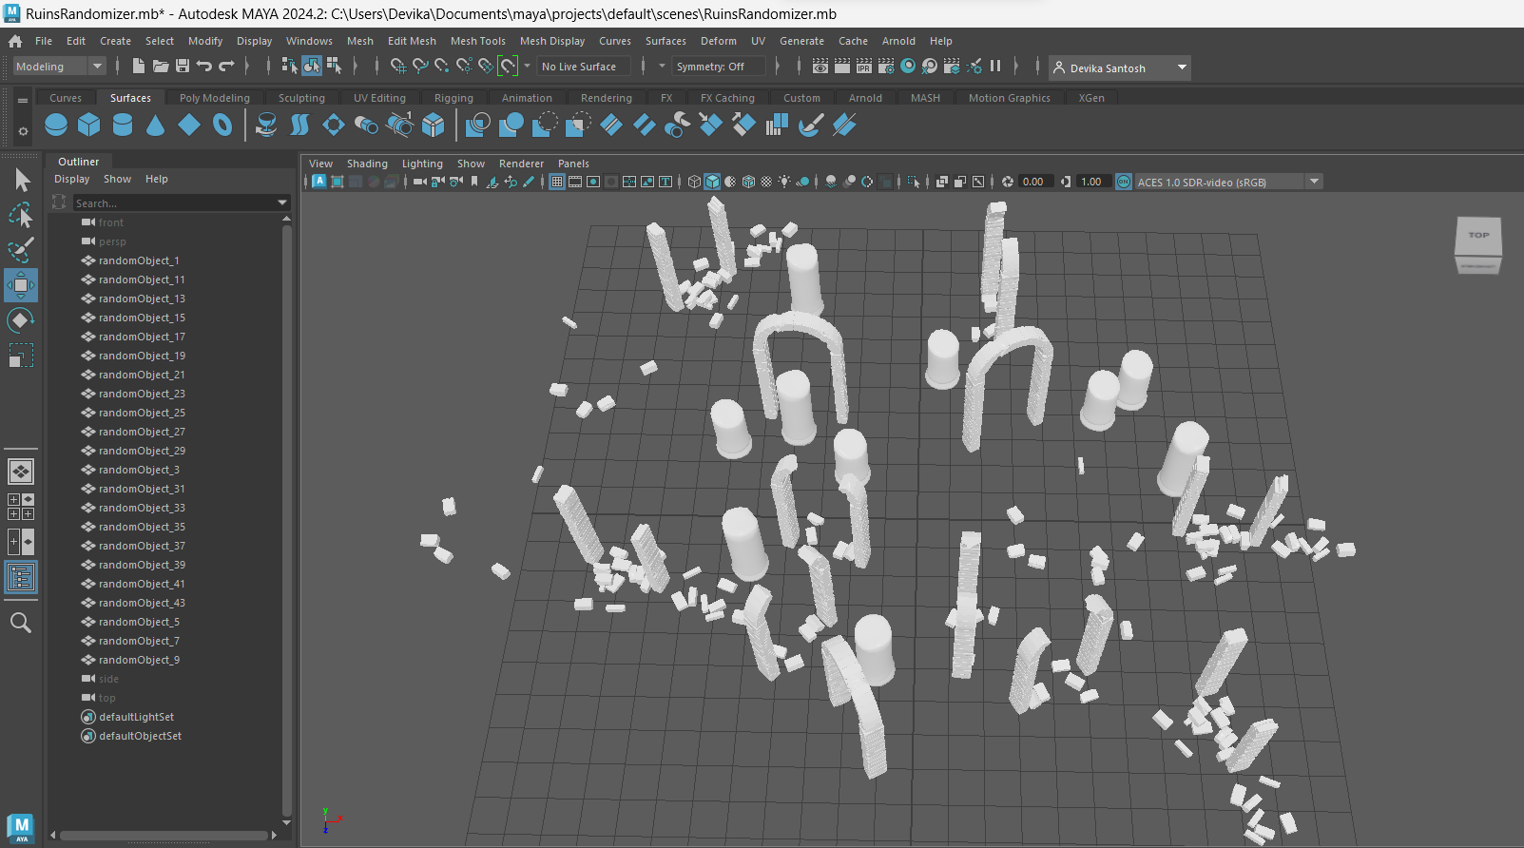This screenshot has width=1524, height=848.
Task: Create a NURBS sphere from the shelf
Action: coord(56,125)
